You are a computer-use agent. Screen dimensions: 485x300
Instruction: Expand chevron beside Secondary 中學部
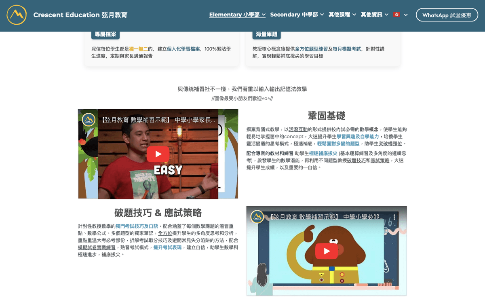click(x=322, y=15)
